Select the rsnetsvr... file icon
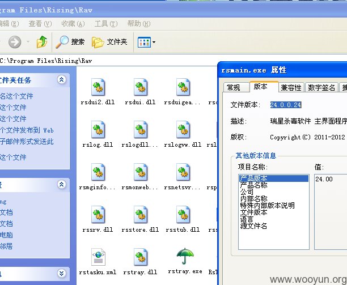This screenshot has height=285, width=347. click(183, 172)
